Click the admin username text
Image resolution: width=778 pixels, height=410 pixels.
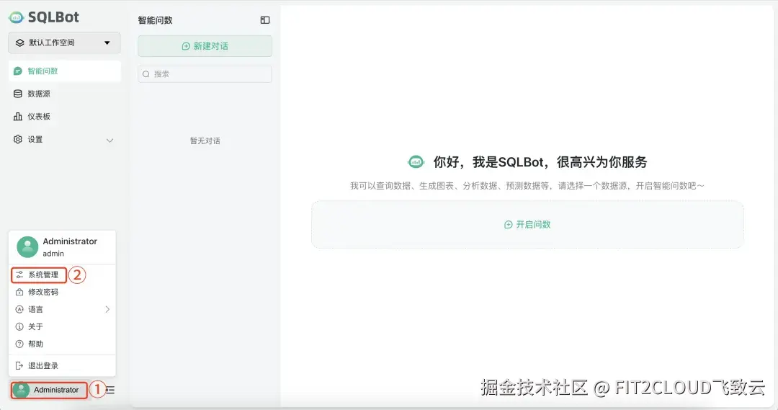(53, 254)
